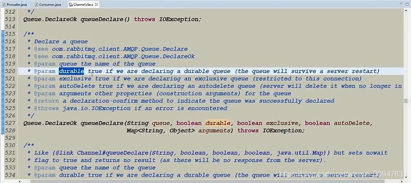Minimize the editor area
The width and height of the screenshot is (411, 183).
[x=401, y=4]
